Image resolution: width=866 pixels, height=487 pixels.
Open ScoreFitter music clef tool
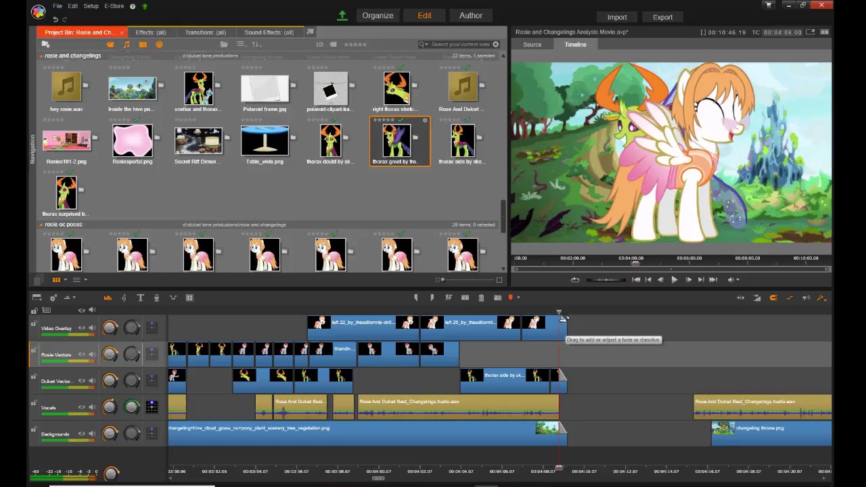tap(124, 298)
